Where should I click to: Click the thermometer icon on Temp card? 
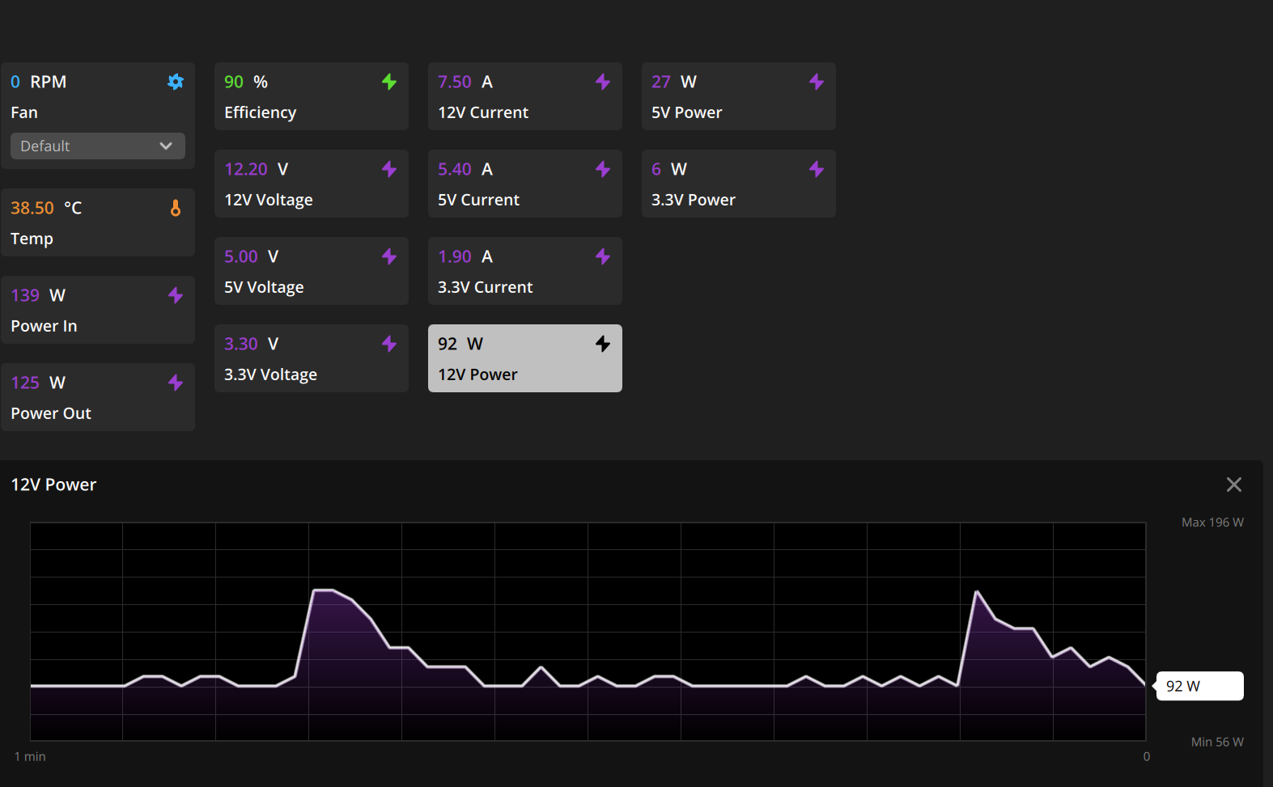pyautogui.click(x=176, y=208)
